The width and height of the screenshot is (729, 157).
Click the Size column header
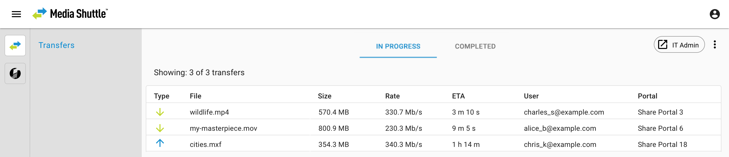click(x=324, y=96)
